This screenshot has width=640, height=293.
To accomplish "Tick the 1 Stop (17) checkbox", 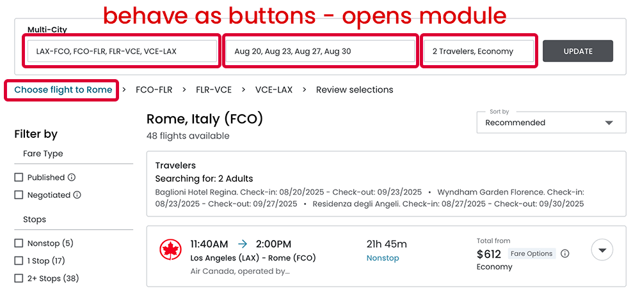I will 19,260.
